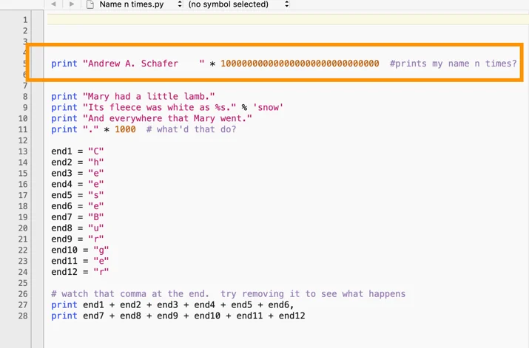Place cursor on empty highlighted line 1
529x348 pixels.
click(288, 19)
